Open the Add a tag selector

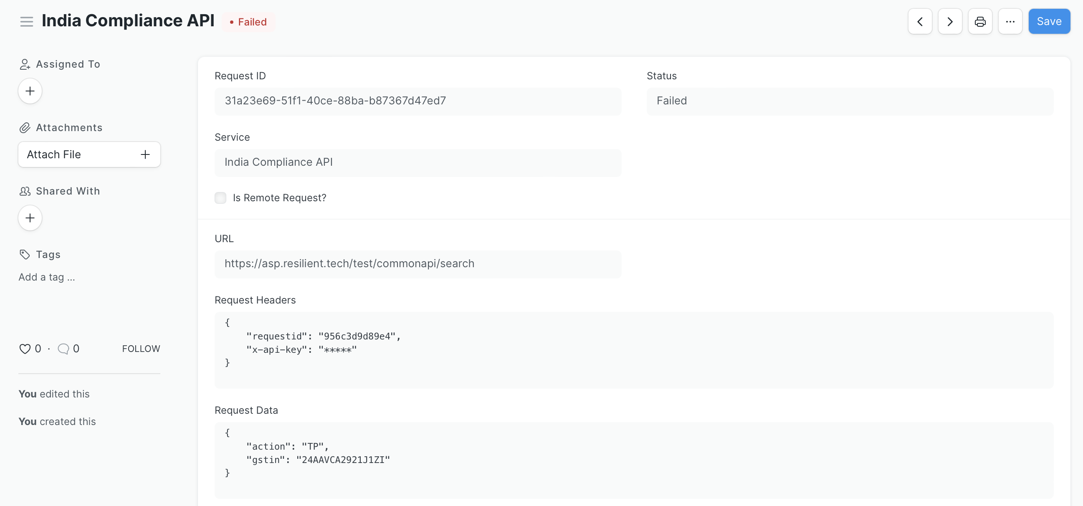pos(46,277)
